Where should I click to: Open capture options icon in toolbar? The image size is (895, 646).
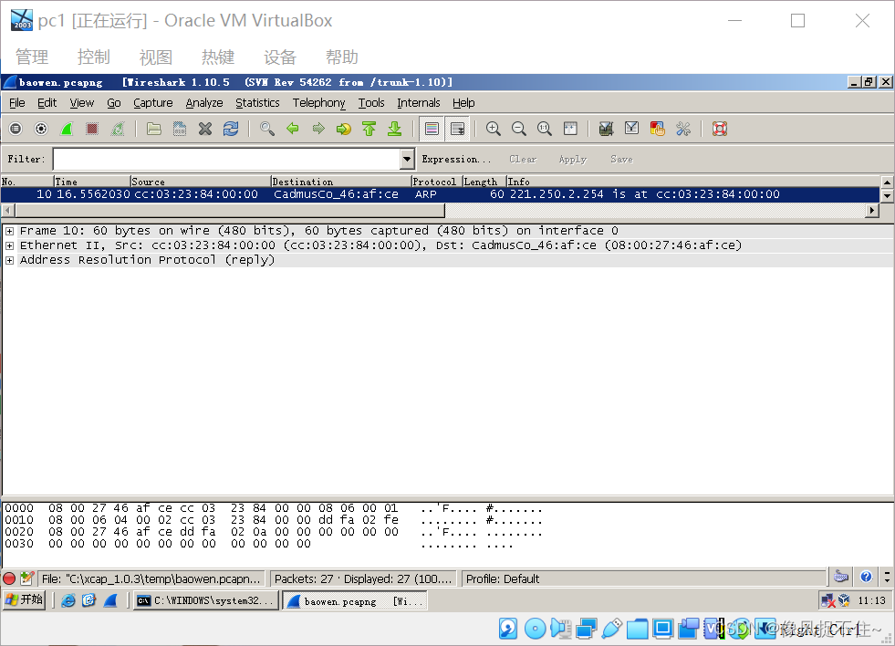(x=41, y=129)
